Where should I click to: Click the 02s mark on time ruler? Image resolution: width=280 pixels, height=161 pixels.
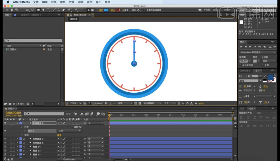[x=134, y=115]
